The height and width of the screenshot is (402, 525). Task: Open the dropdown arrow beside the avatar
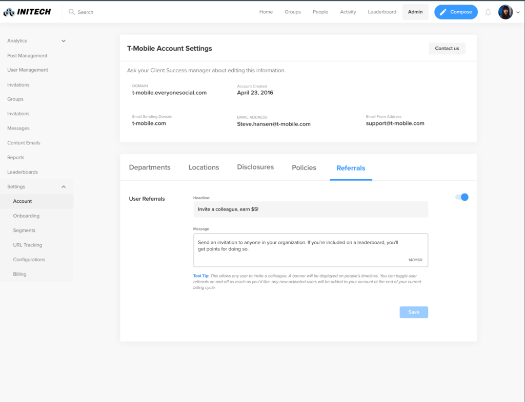tap(518, 13)
